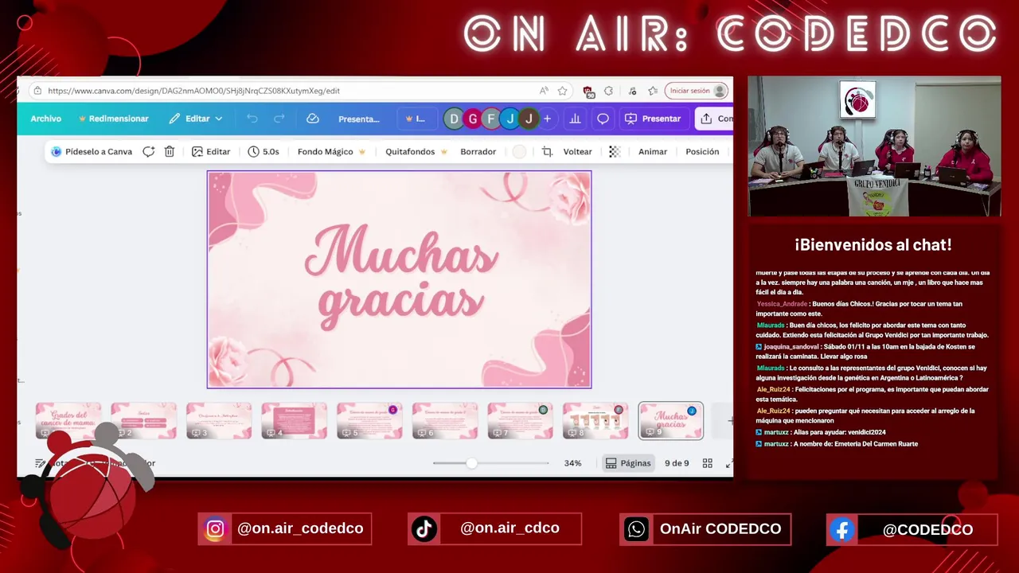Bookmark the page with star icon
Viewport: 1019px width, 573px height.
click(x=562, y=91)
